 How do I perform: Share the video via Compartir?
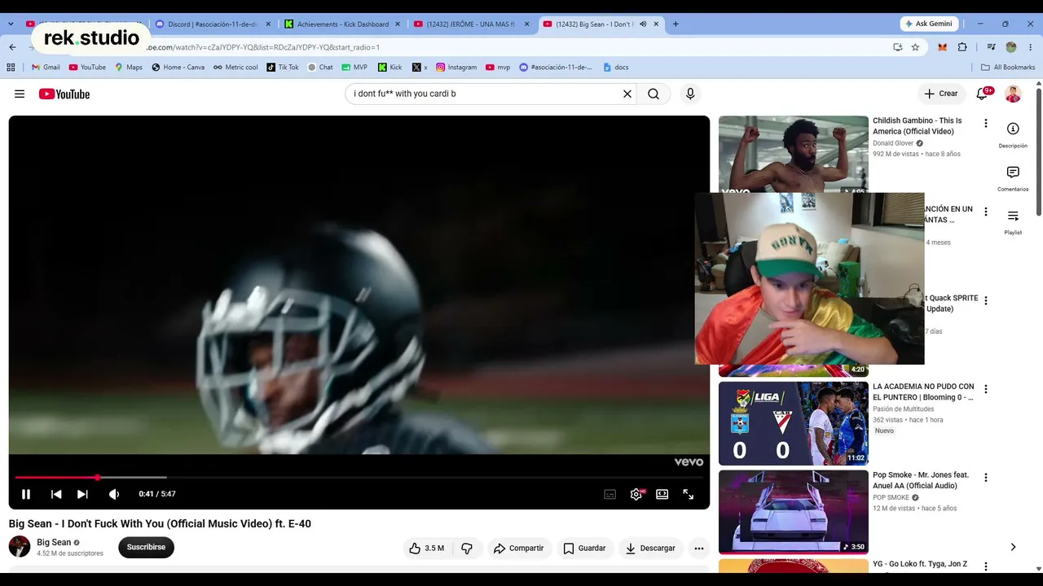point(519,549)
